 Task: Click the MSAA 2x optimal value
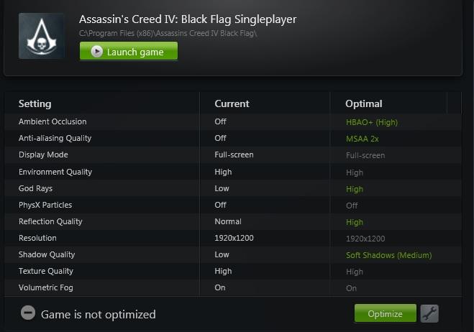363,139
